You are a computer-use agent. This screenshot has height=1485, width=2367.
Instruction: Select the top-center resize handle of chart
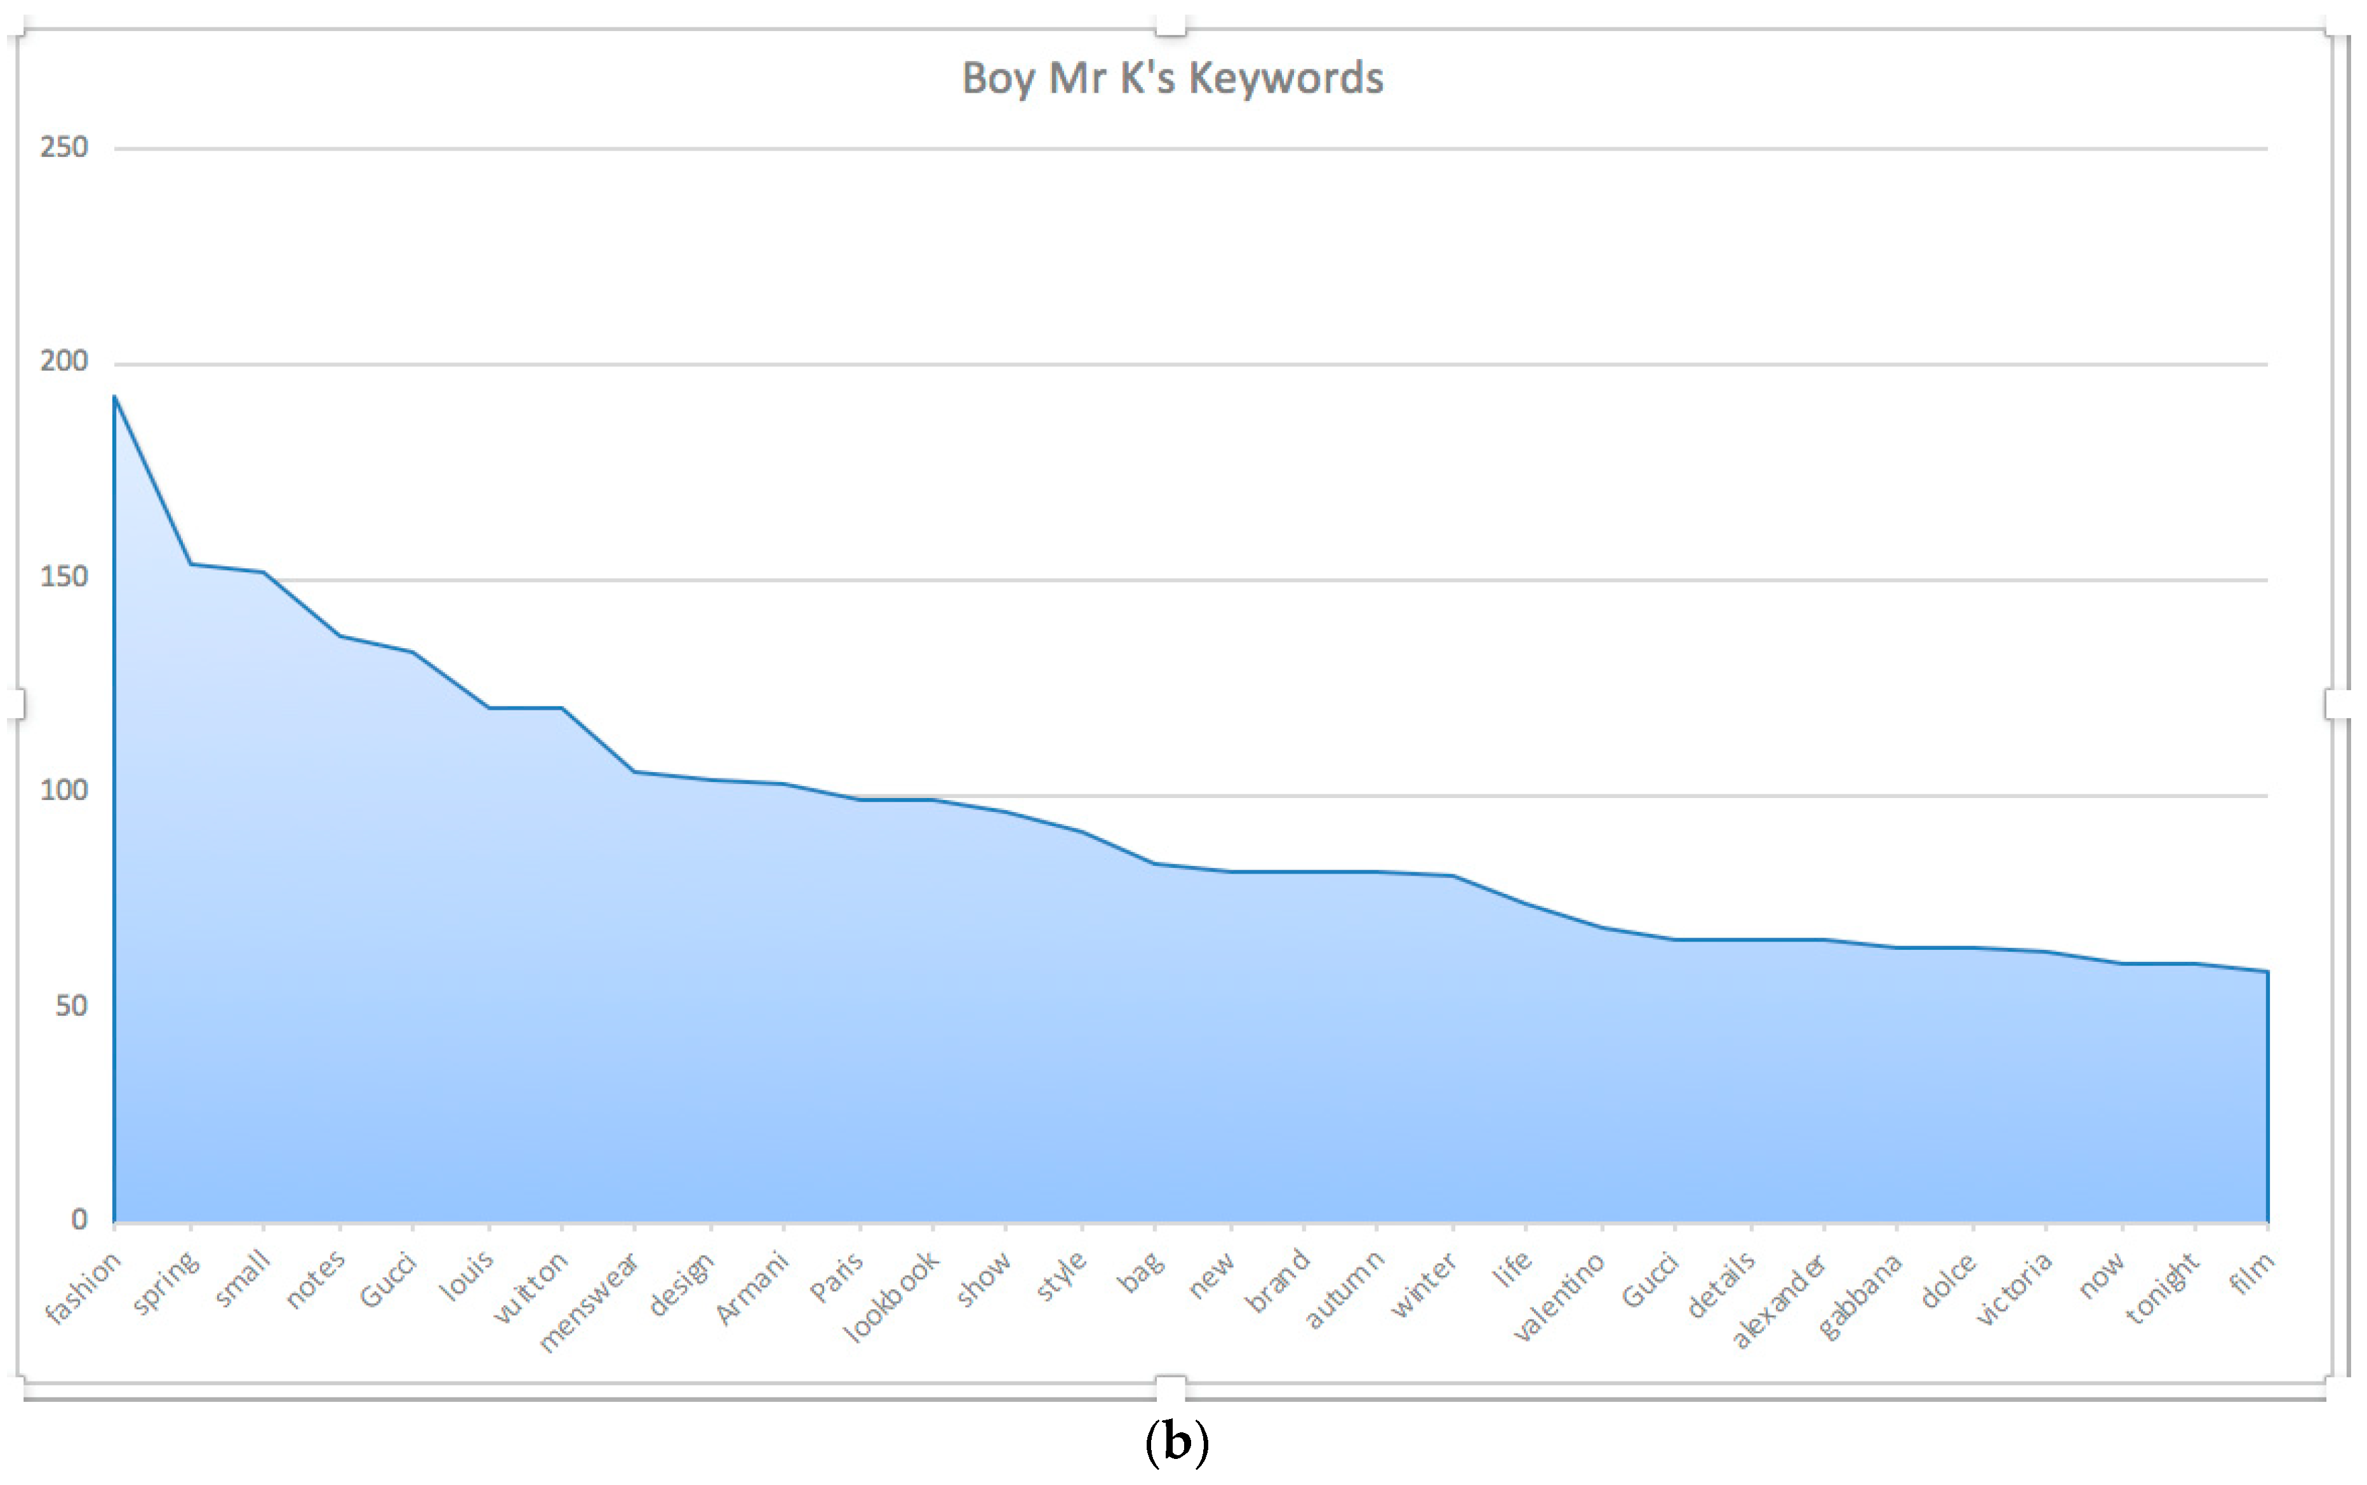pyautogui.click(x=1170, y=25)
